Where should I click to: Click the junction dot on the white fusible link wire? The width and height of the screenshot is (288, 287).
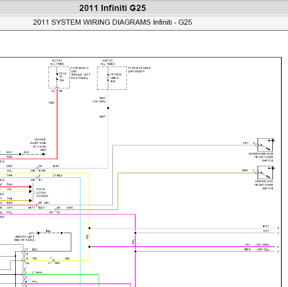[108, 108]
